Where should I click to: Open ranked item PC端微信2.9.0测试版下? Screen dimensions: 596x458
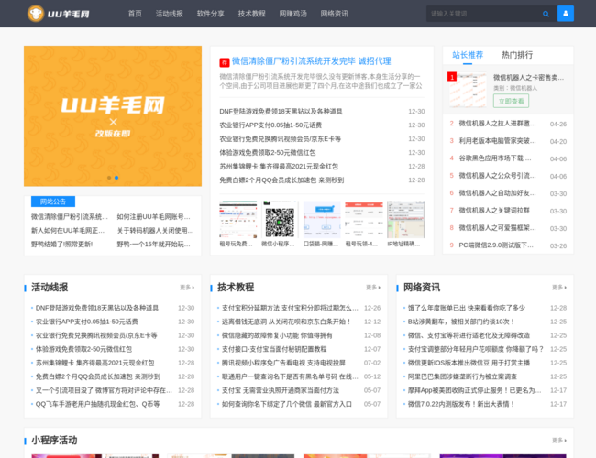pyautogui.click(x=496, y=245)
